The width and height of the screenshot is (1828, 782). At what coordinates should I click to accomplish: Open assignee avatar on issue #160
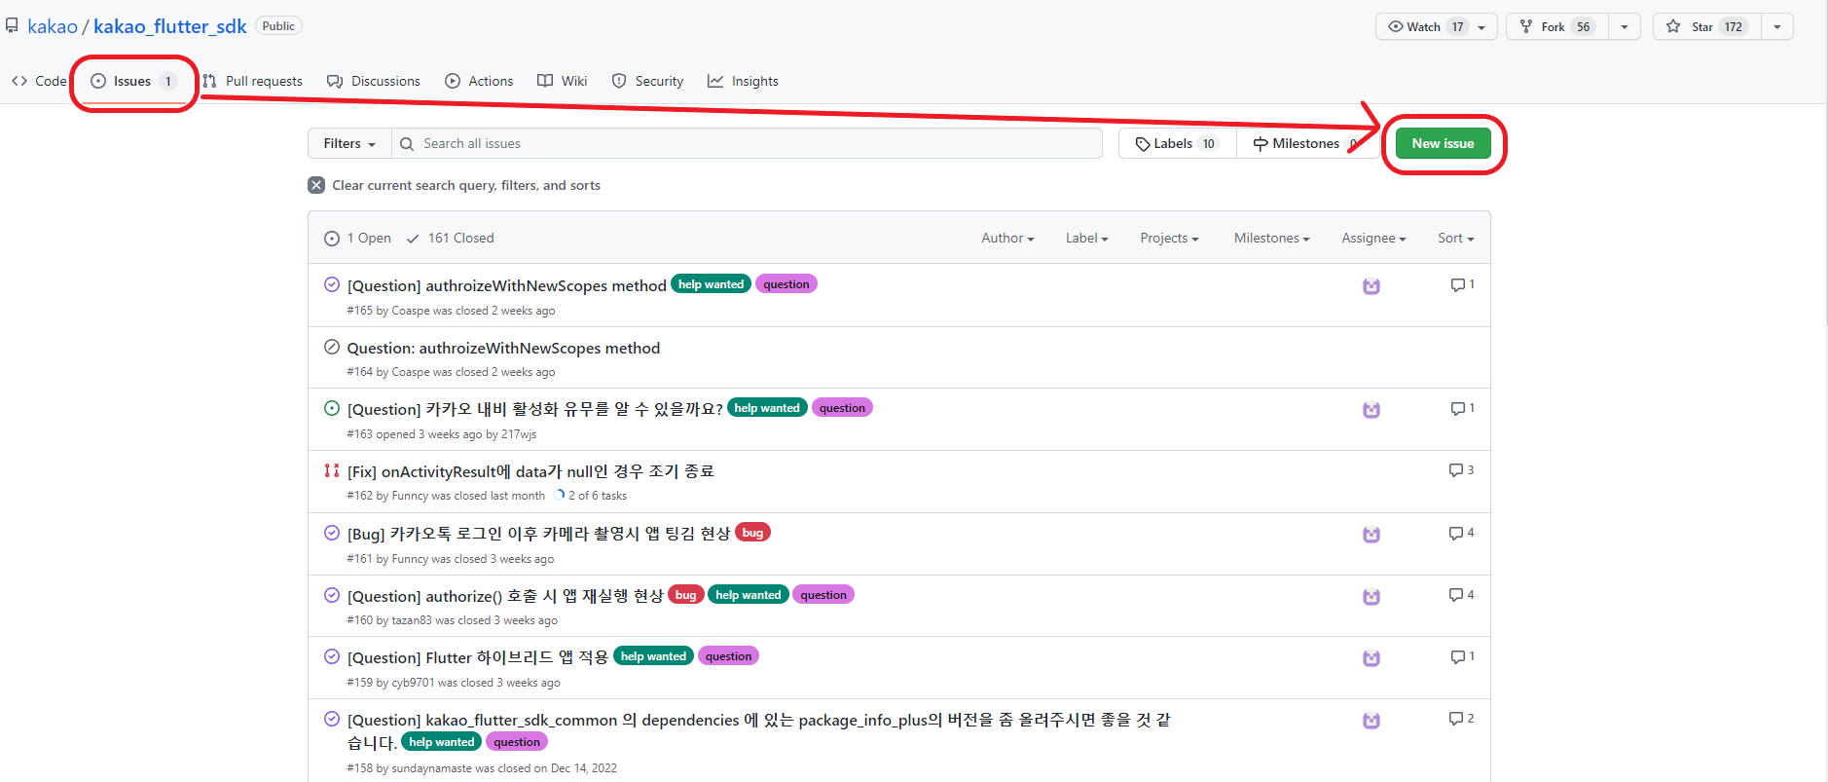click(1371, 597)
